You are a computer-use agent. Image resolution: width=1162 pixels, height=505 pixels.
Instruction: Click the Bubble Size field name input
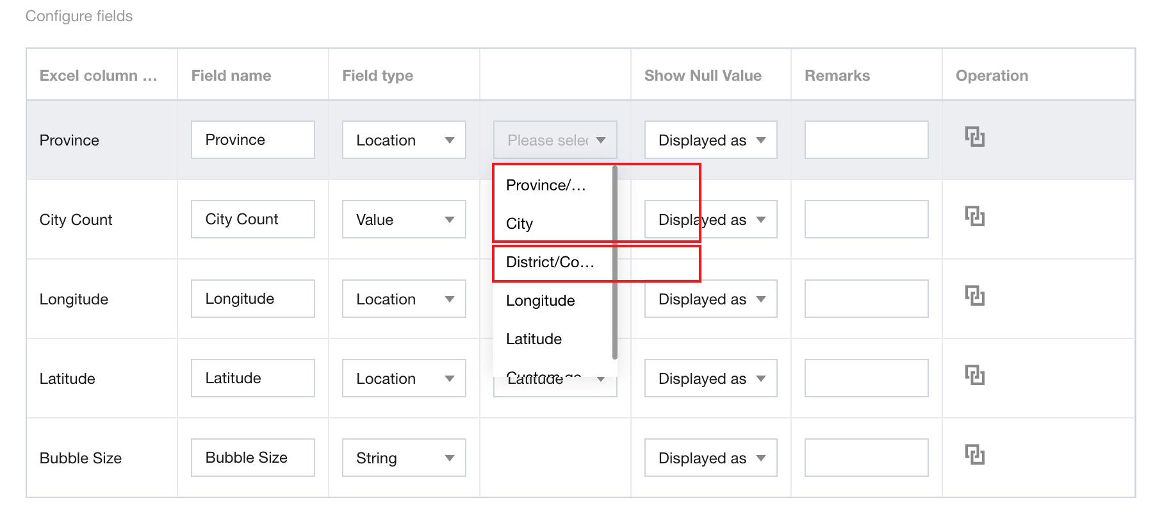[x=252, y=458]
